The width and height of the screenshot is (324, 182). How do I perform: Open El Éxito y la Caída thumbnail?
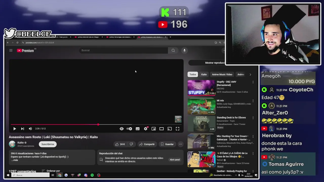[x=201, y=159]
